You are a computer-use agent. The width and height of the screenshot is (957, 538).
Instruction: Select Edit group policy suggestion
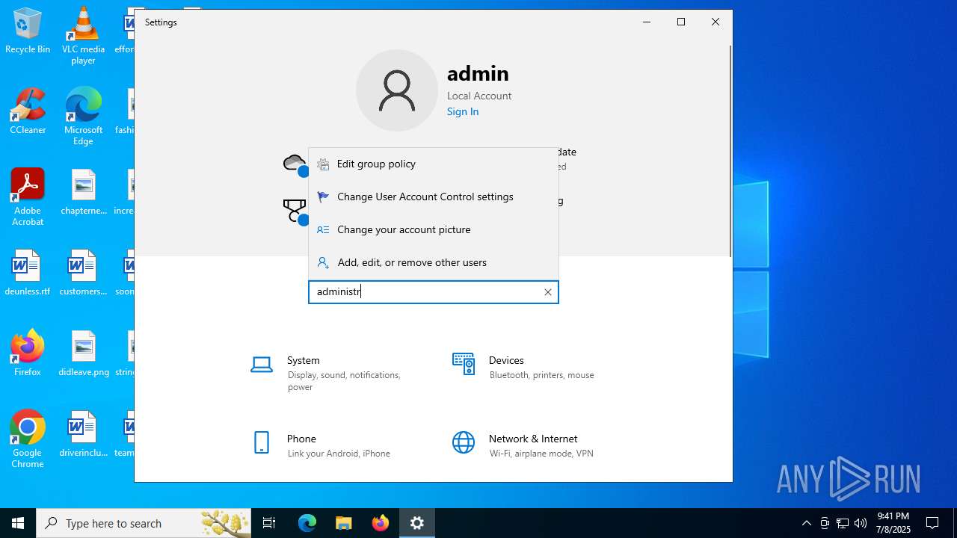click(376, 164)
